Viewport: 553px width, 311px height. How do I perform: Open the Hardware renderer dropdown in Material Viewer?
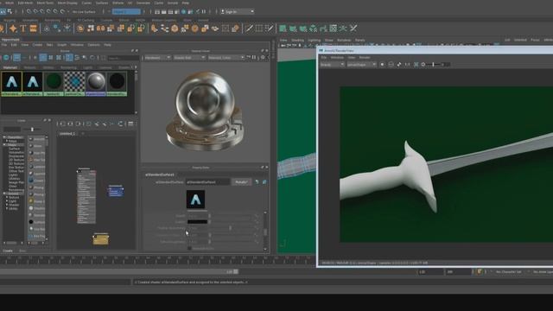click(x=157, y=58)
